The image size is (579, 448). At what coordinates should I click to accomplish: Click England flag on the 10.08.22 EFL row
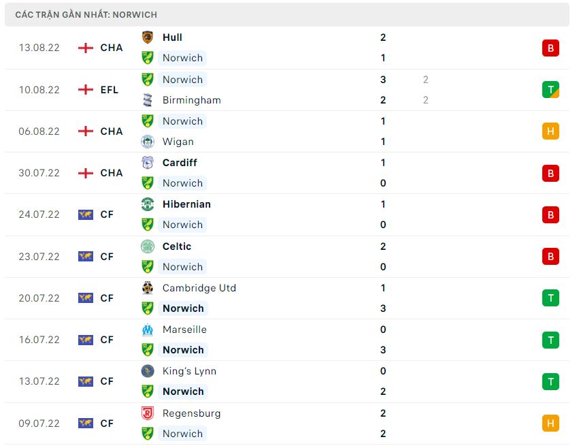[86, 90]
